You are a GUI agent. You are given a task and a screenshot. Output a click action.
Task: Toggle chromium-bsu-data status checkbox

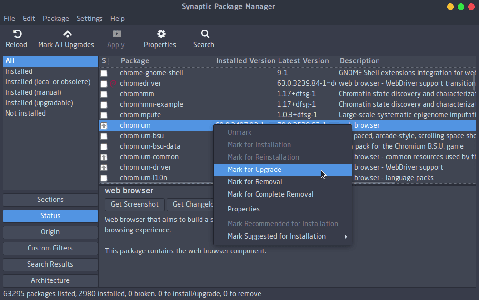[x=104, y=147]
